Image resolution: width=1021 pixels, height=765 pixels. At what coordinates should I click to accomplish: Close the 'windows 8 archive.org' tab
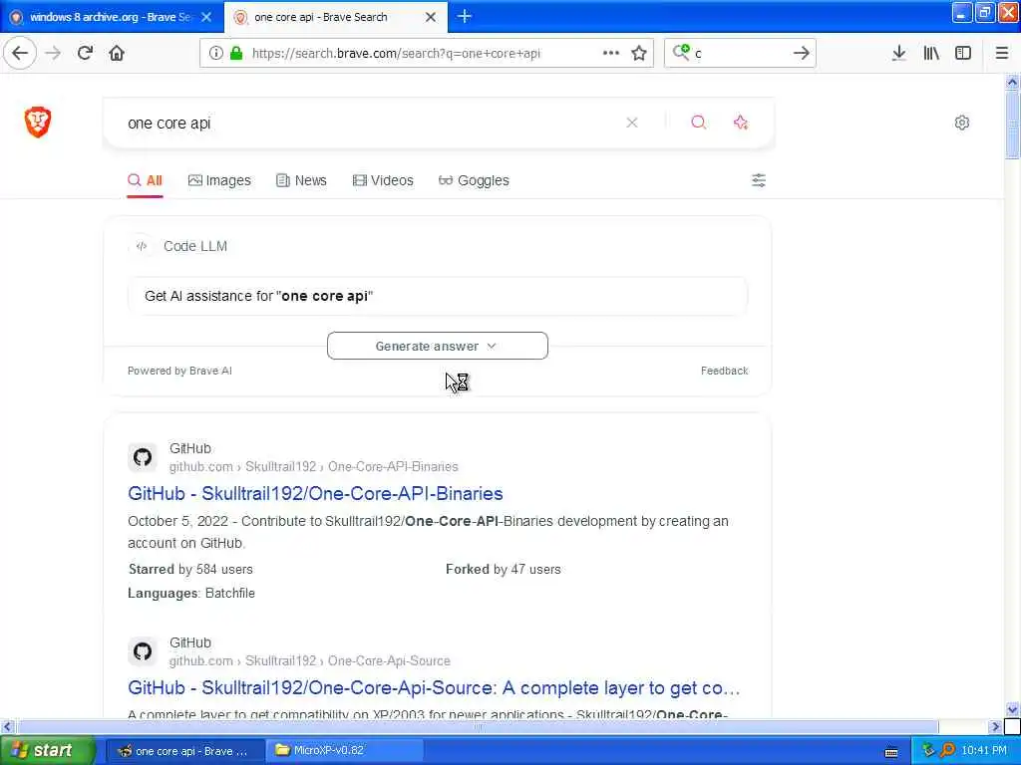point(206,18)
